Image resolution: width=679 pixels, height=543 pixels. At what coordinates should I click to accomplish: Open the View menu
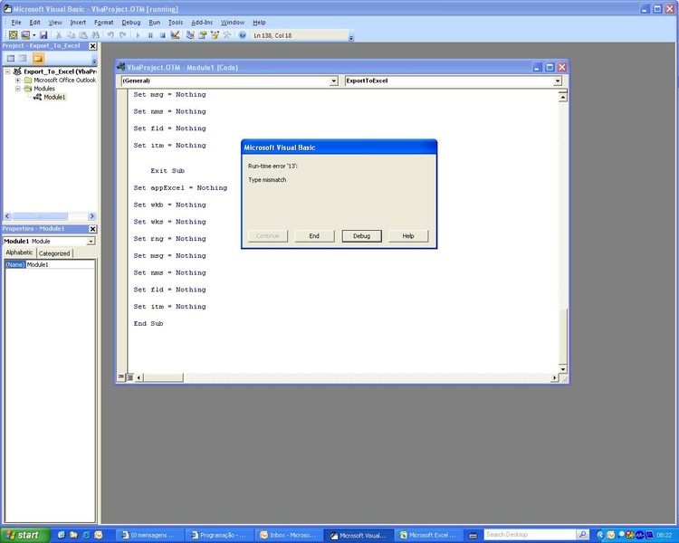(55, 23)
